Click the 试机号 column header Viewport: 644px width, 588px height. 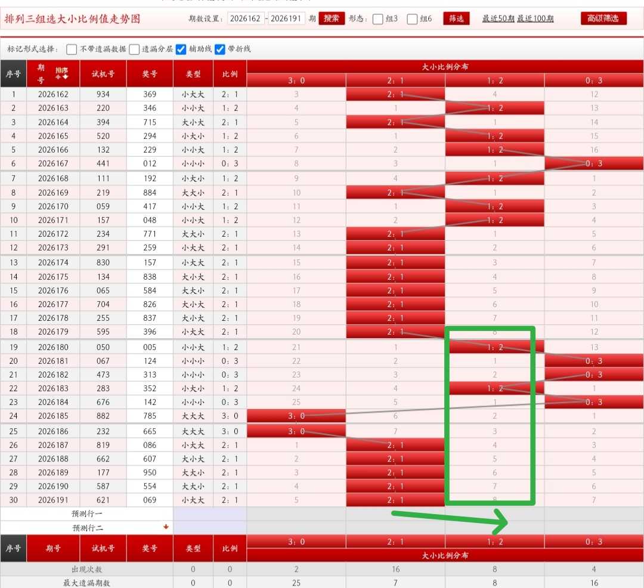tap(103, 73)
